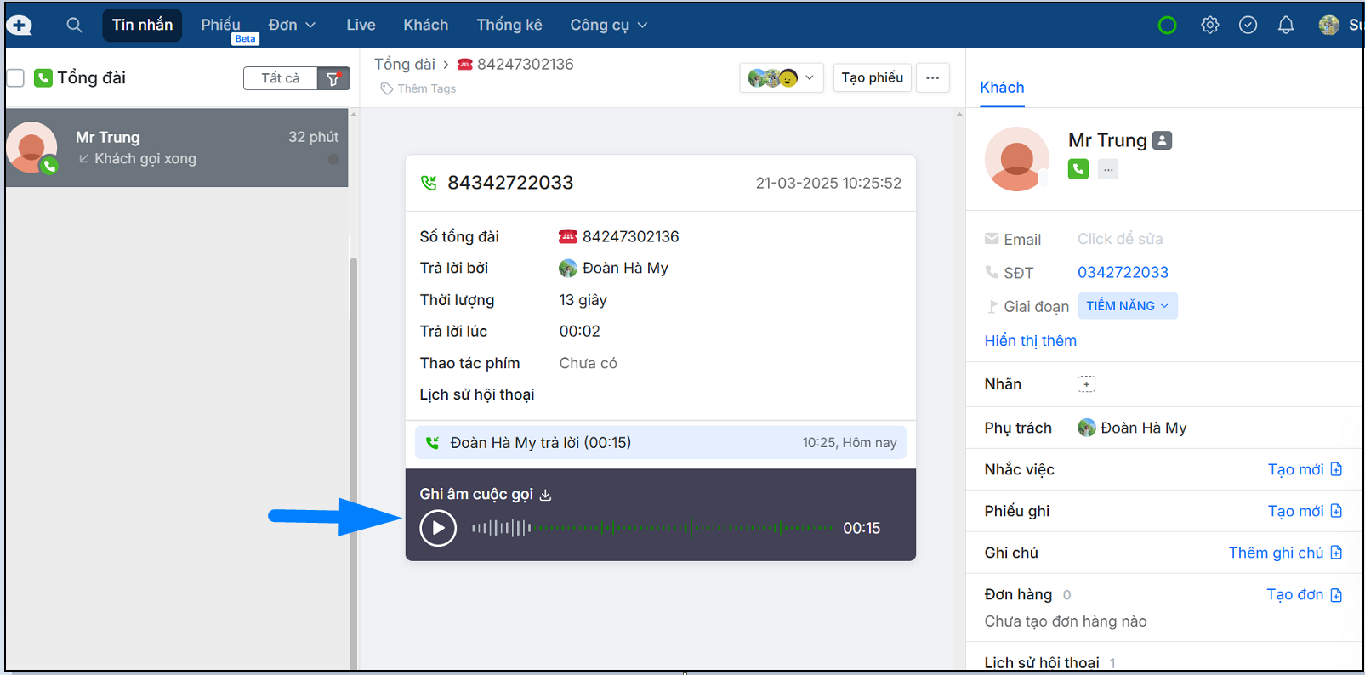Image resolution: width=1365 pixels, height=675 pixels.
Task: Expand the assigned agents avatar dropdown
Action: pos(781,78)
